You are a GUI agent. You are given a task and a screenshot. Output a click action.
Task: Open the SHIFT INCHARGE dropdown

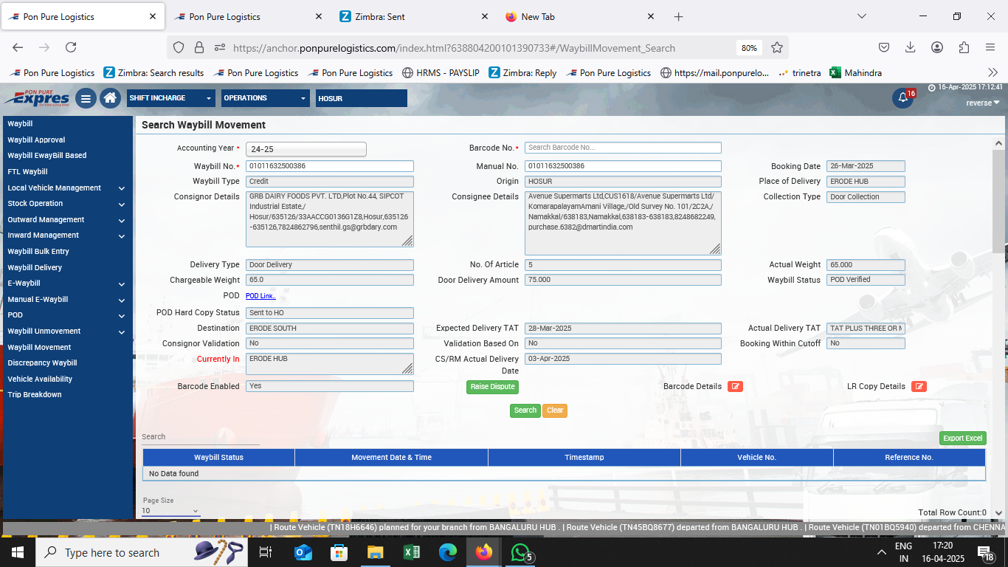[170, 98]
